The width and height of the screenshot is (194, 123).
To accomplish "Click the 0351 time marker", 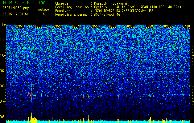I will [x=20, y=26].
